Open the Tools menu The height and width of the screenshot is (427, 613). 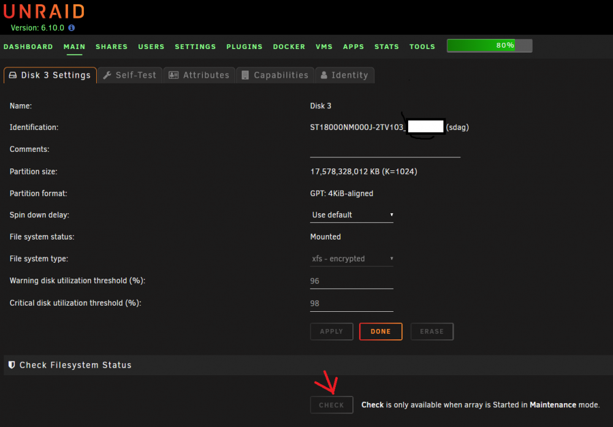tap(422, 47)
